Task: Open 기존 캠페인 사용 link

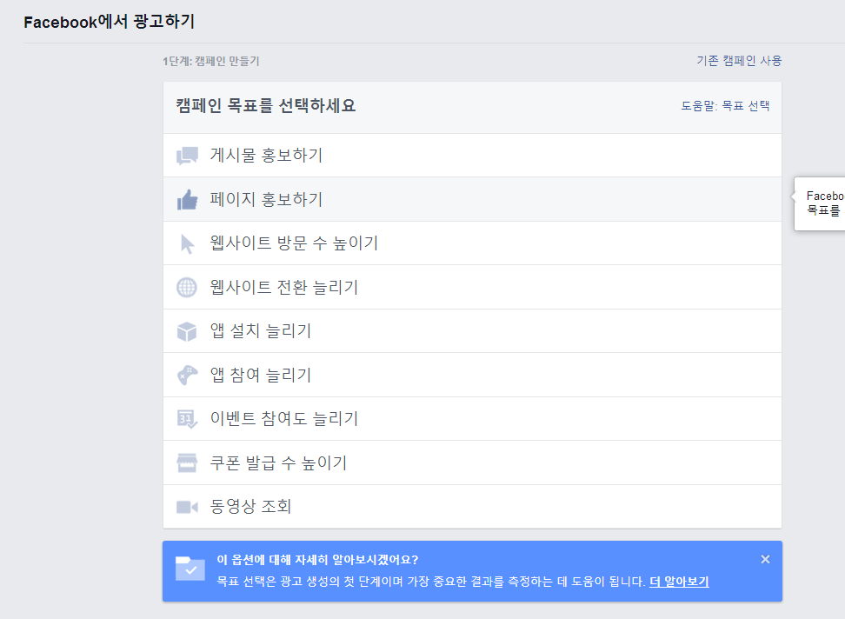Action: click(x=739, y=60)
